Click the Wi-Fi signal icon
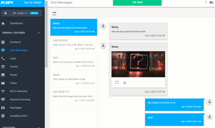The width and height of the screenshot is (215, 128). 3,91
